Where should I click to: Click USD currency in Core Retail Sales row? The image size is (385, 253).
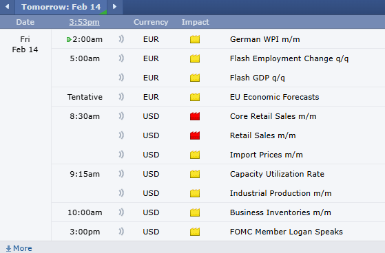point(151,116)
